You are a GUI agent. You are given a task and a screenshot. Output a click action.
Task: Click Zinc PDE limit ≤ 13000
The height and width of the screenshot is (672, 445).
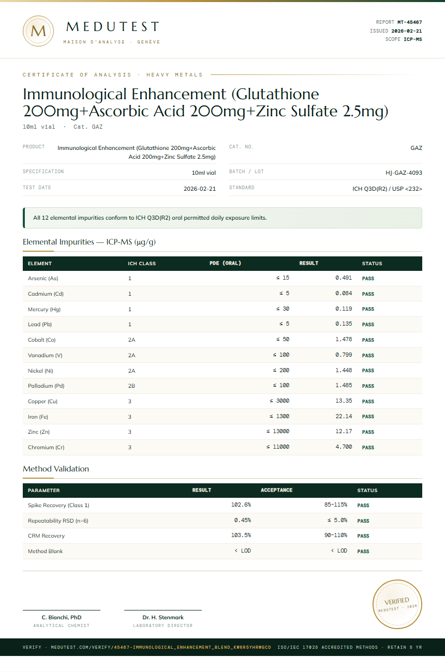[x=278, y=432]
